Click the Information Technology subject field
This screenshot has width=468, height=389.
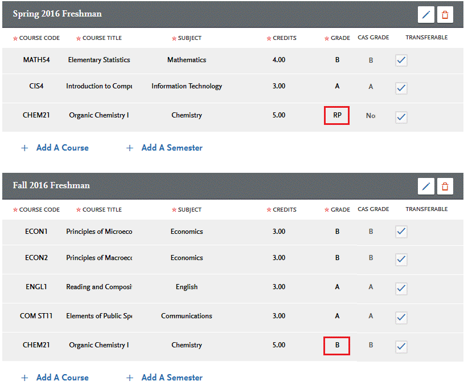187,87
